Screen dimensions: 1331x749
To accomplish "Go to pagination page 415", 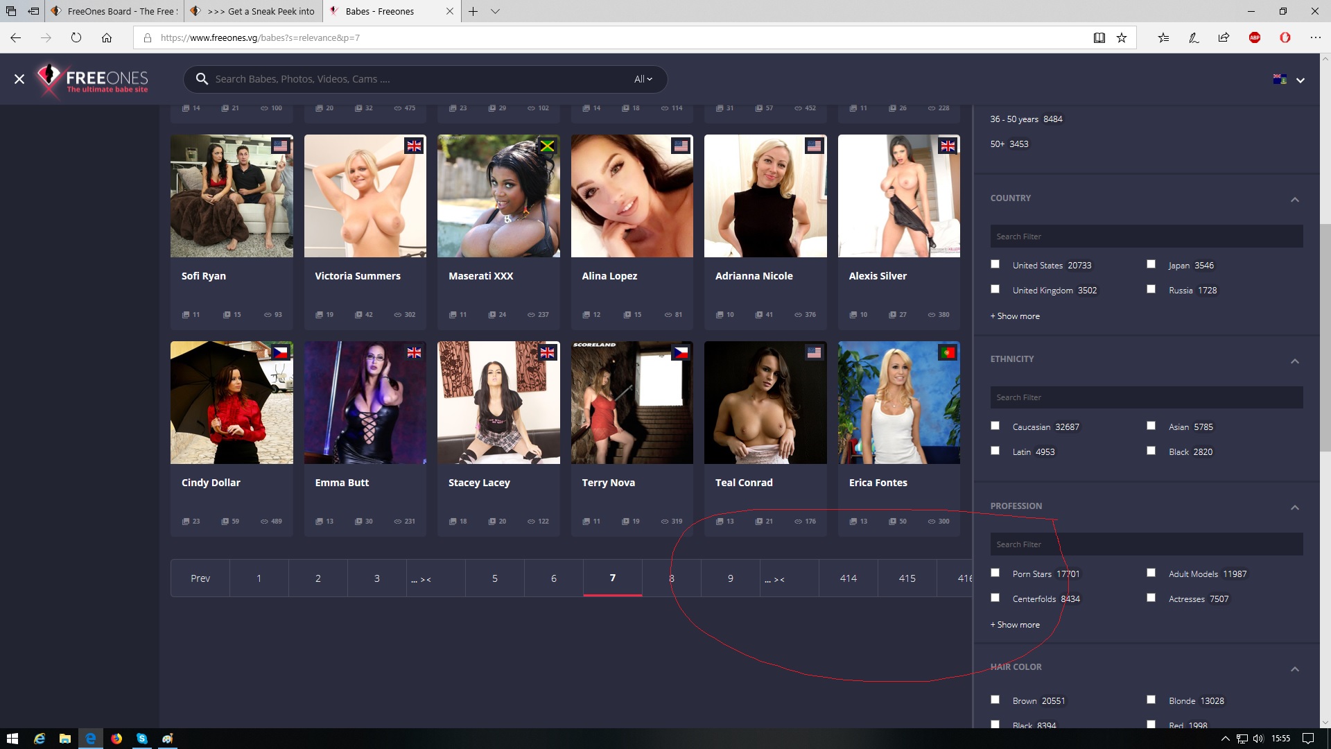I will pyautogui.click(x=907, y=578).
